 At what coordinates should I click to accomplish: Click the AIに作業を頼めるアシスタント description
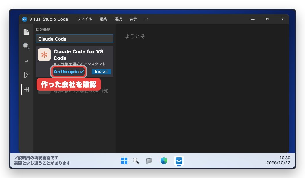point(79,64)
